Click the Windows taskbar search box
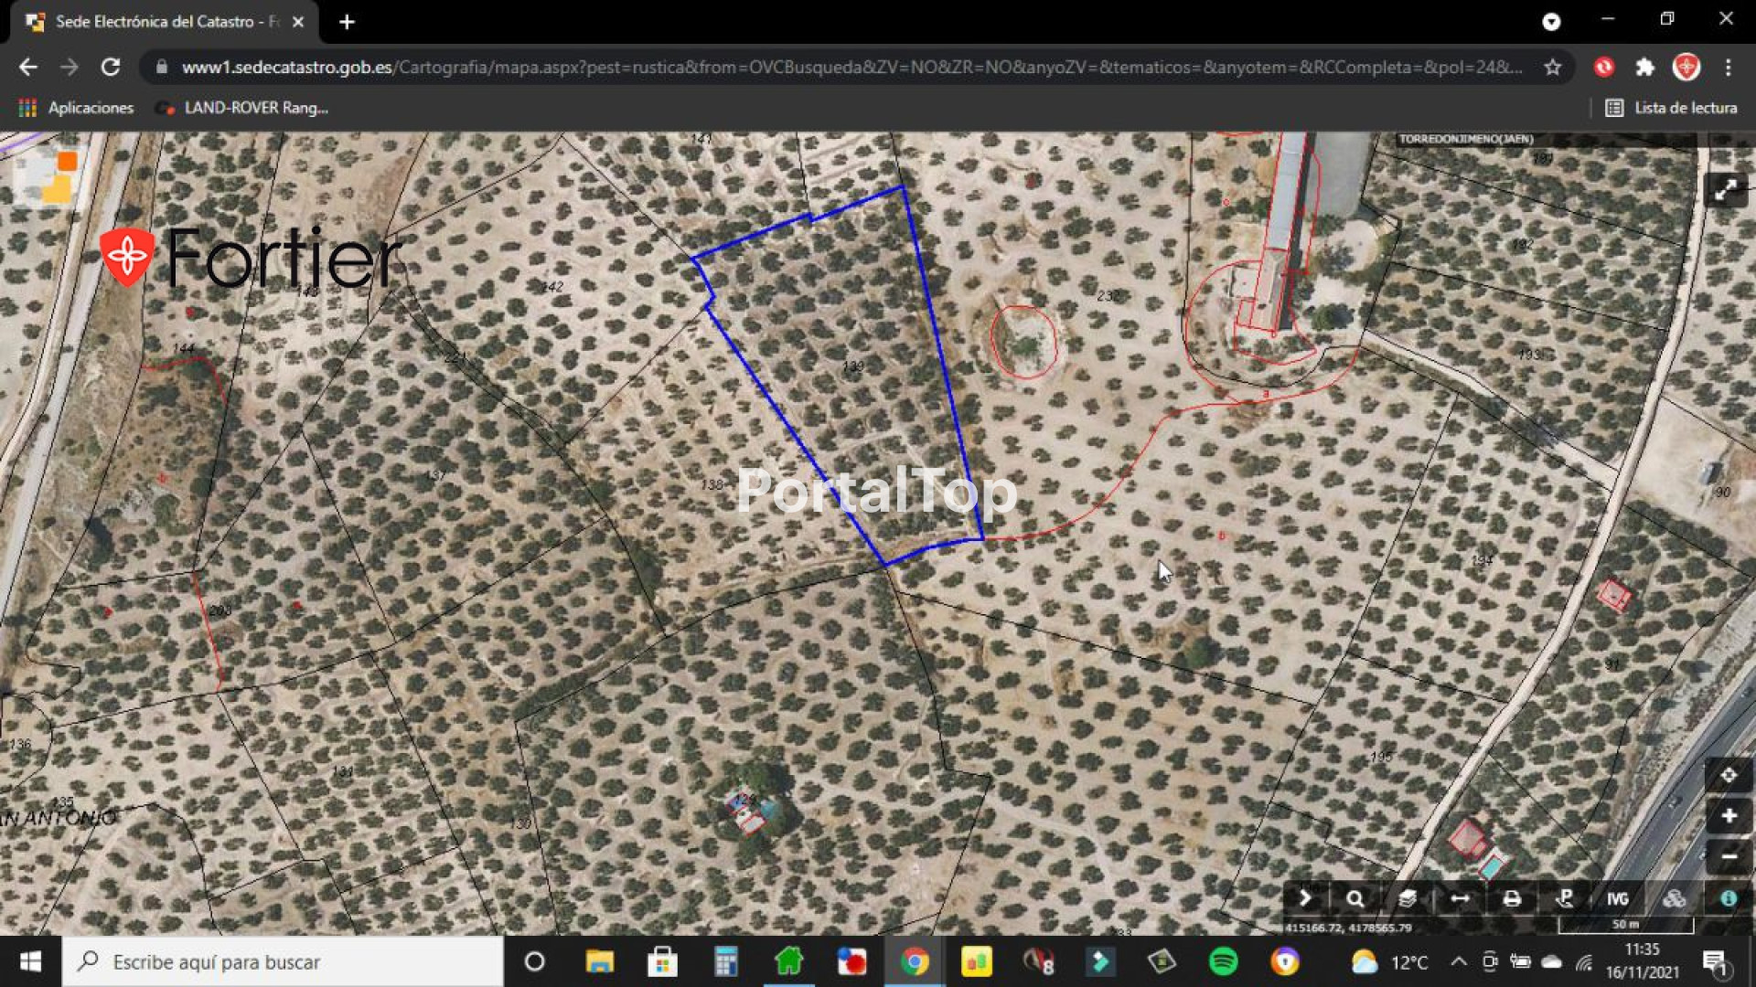The height and width of the screenshot is (987, 1756). pyautogui.click(x=284, y=961)
